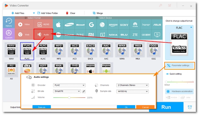Click the bit rate edit pencil icon
The width and height of the screenshot is (199, 115).
tap(84, 91)
